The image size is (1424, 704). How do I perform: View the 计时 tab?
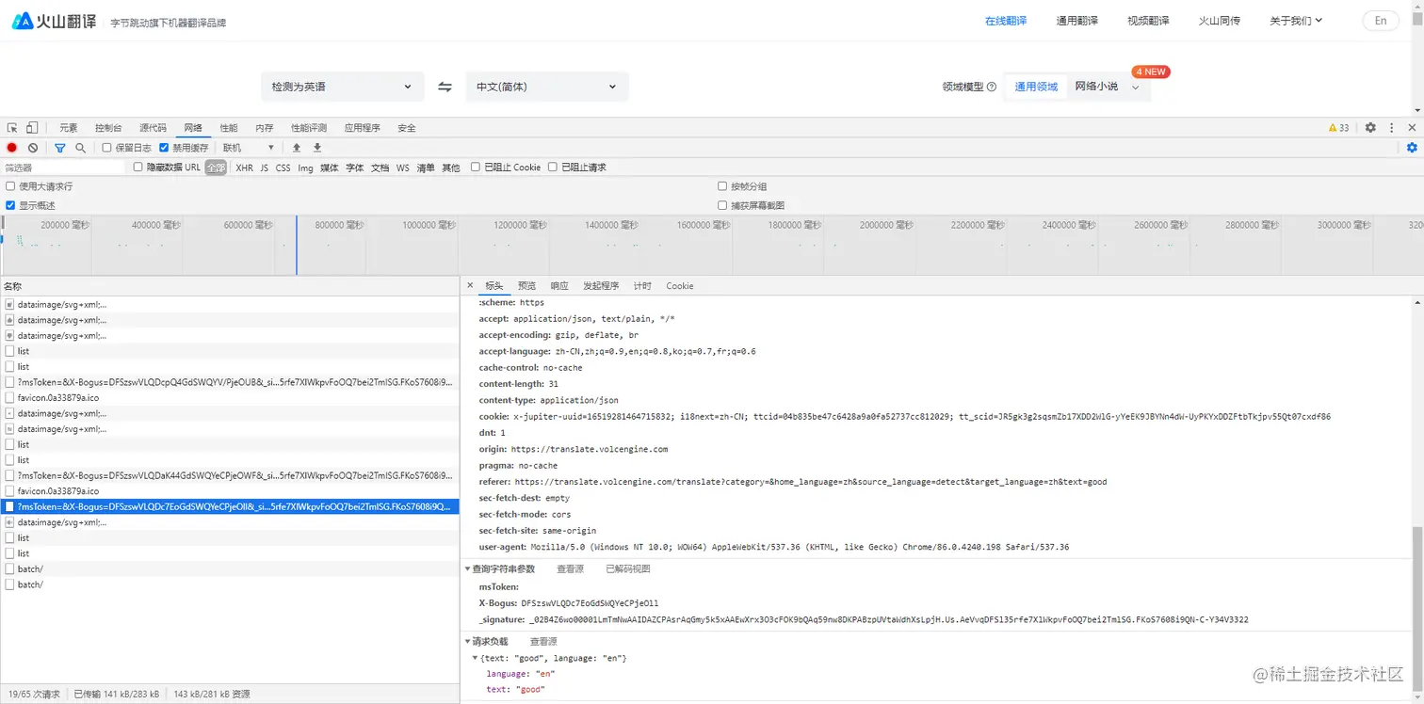pos(642,286)
